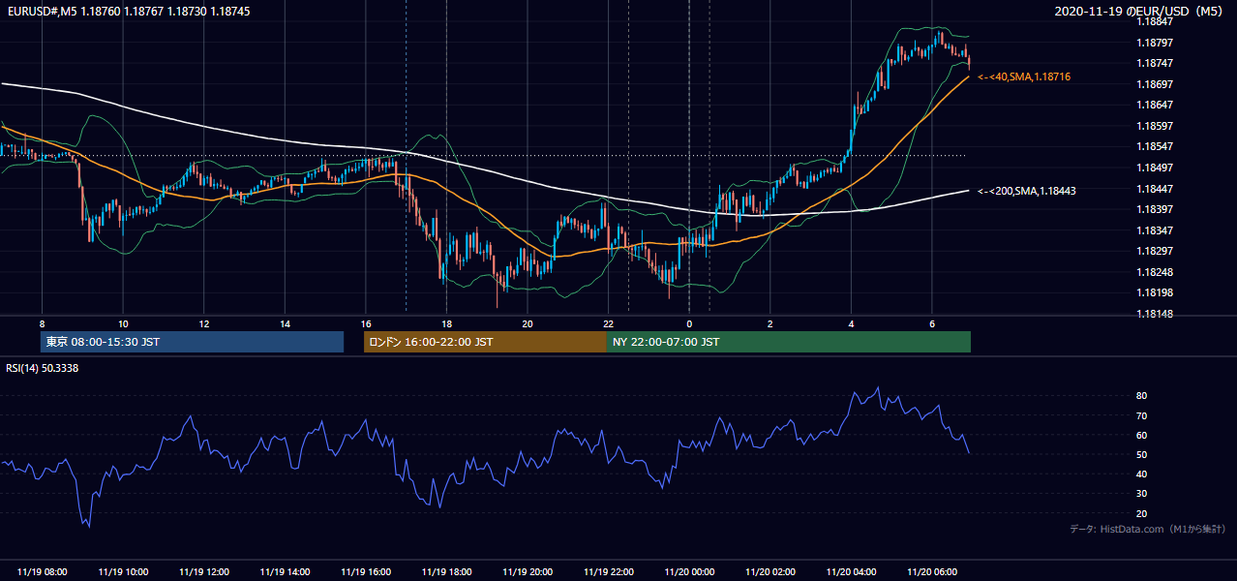Click hour label 8 under the price chart
The height and width of the screenshot is (581, 1237).
(x=42, y=323)
